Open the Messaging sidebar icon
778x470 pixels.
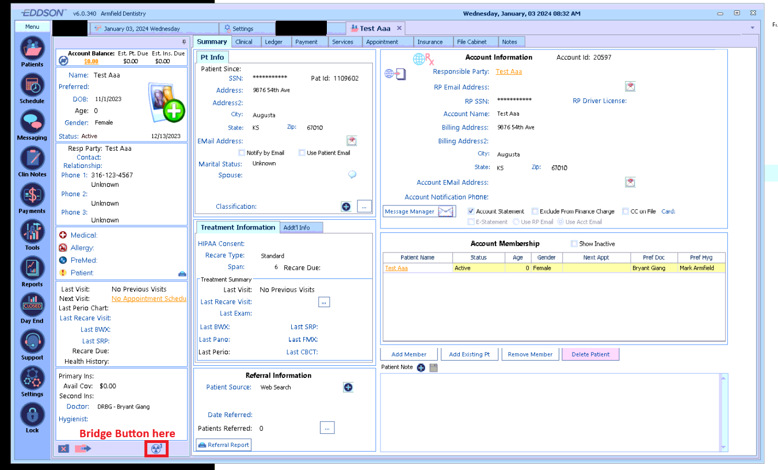point(32,121)
